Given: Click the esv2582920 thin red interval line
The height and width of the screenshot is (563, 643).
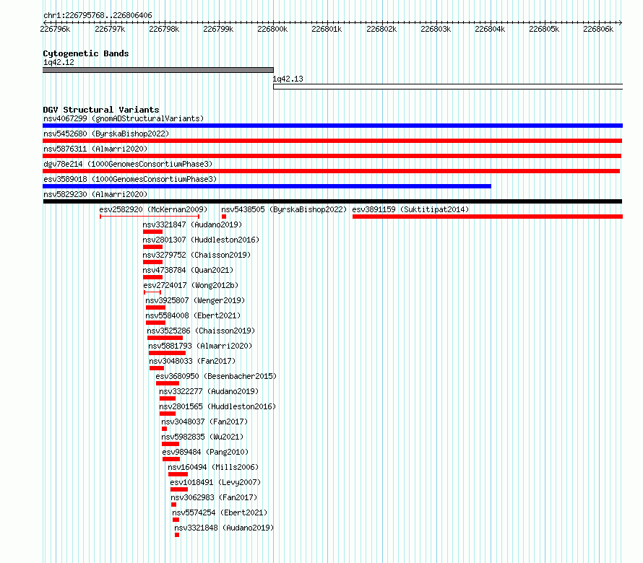Looking at the screenshot, I should (x=150, y=217).
